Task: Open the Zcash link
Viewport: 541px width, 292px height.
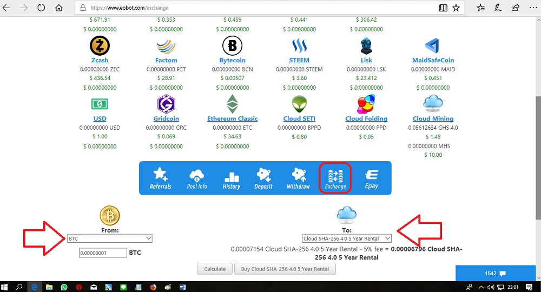Action: pyautogui.click(x=100, y=60)
